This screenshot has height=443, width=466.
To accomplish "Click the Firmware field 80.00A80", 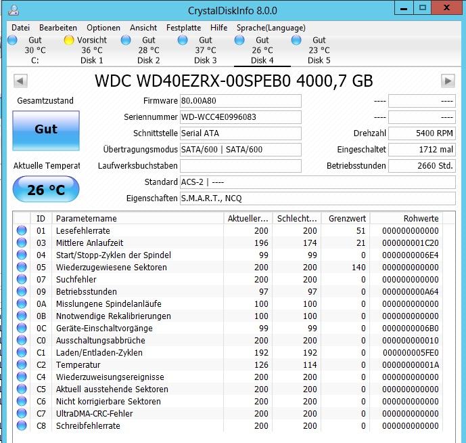I will click(x=241, y=101).
